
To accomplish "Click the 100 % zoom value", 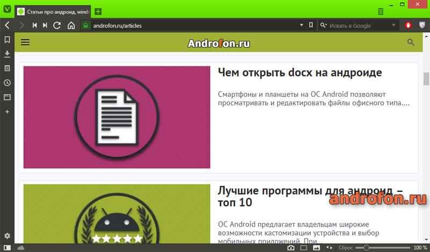I will click(420, 248).
